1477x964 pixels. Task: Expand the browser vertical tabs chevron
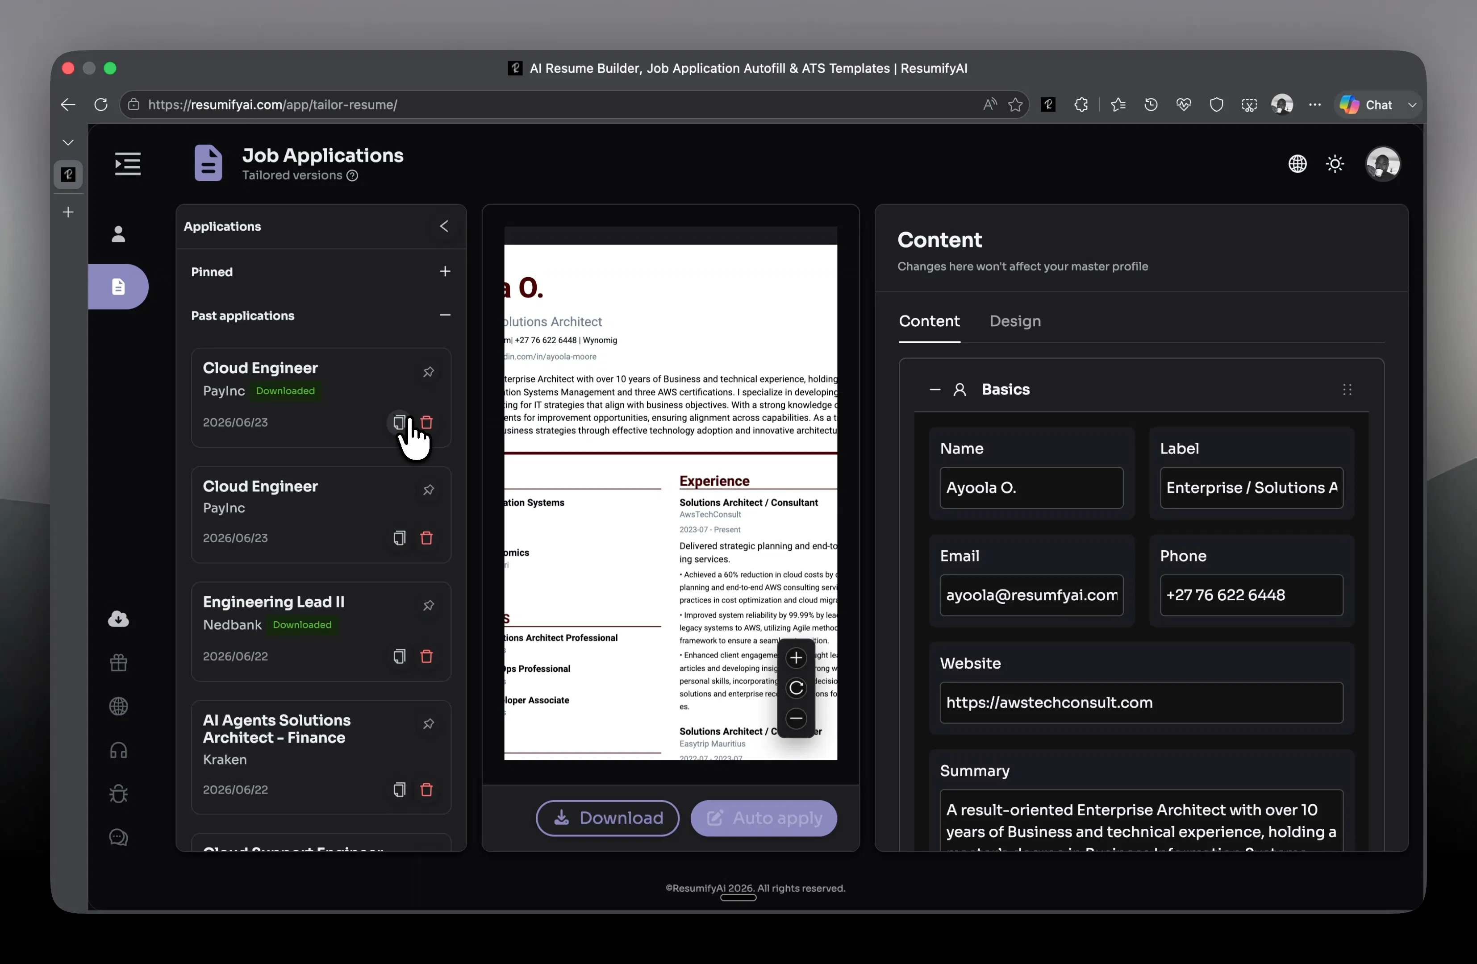click(68, 143)
